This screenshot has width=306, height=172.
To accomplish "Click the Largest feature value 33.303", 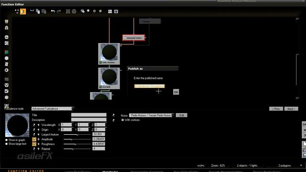I will pos(98,134).
